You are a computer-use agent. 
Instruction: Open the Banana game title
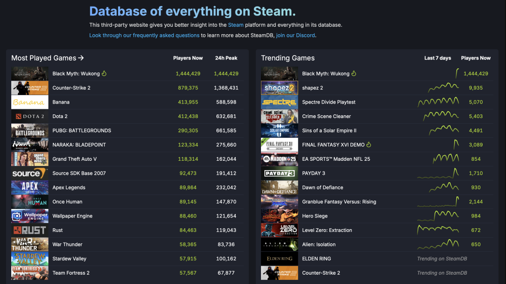(61, 102)
